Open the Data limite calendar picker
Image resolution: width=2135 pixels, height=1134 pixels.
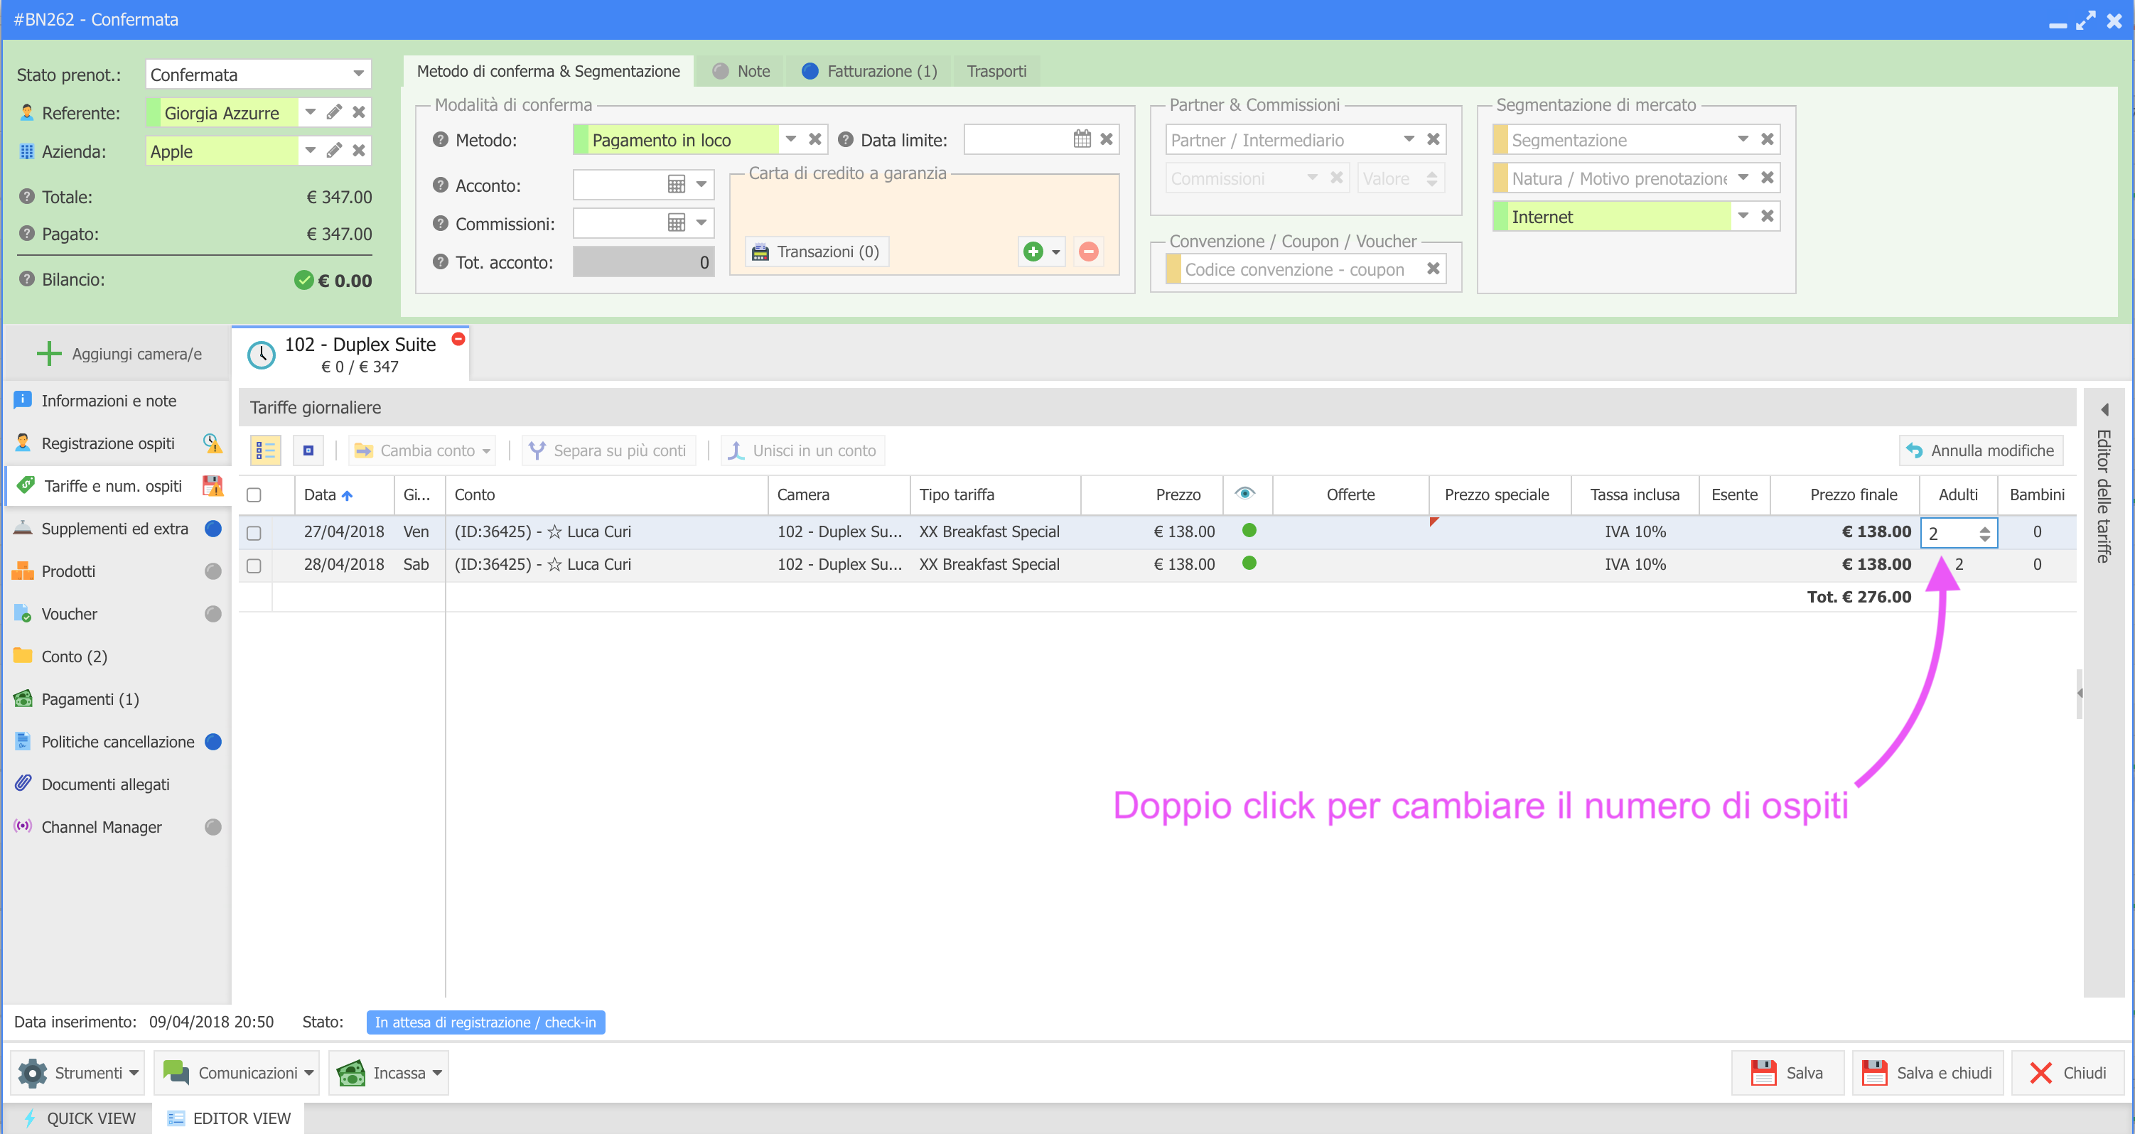tap(1082, 139)
